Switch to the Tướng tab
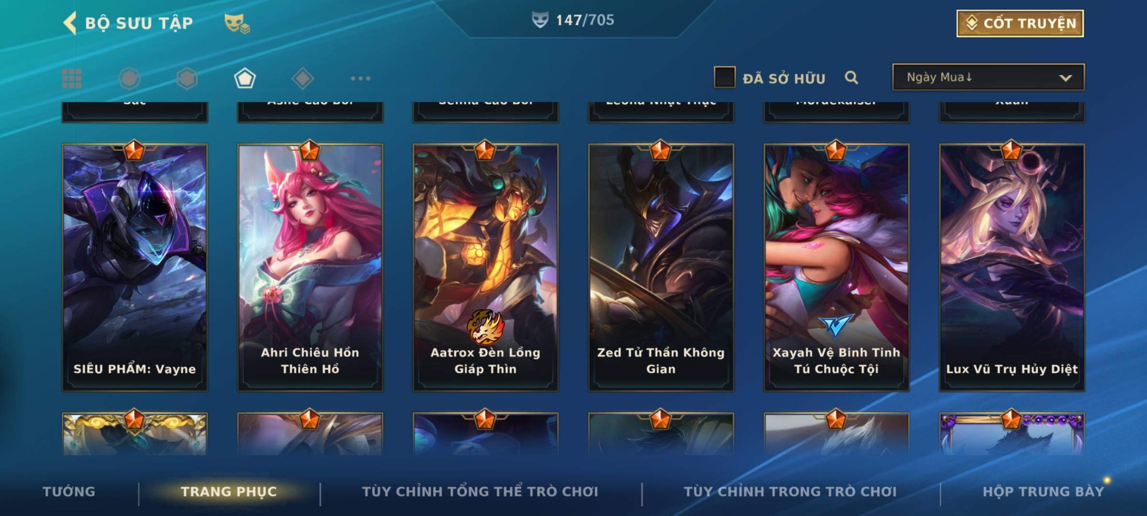This screenshot has height=516, width=1147. coord(69,491)
